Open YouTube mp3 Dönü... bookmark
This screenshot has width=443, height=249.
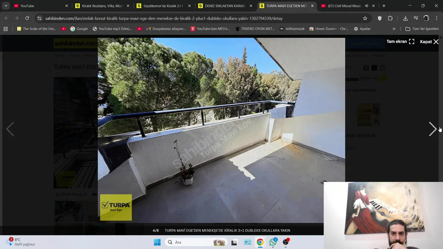click(x=112, y=29)
